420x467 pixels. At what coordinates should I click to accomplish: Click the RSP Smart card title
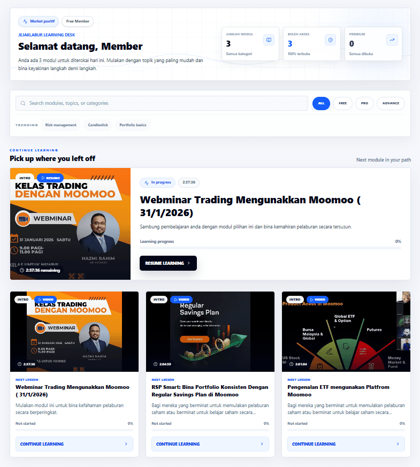tap(210, 391)
